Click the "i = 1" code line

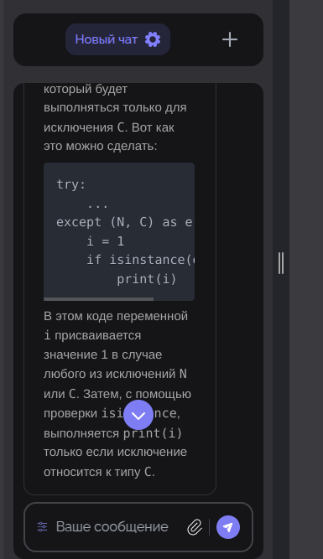pyautogui.click(x=105, y=241)
